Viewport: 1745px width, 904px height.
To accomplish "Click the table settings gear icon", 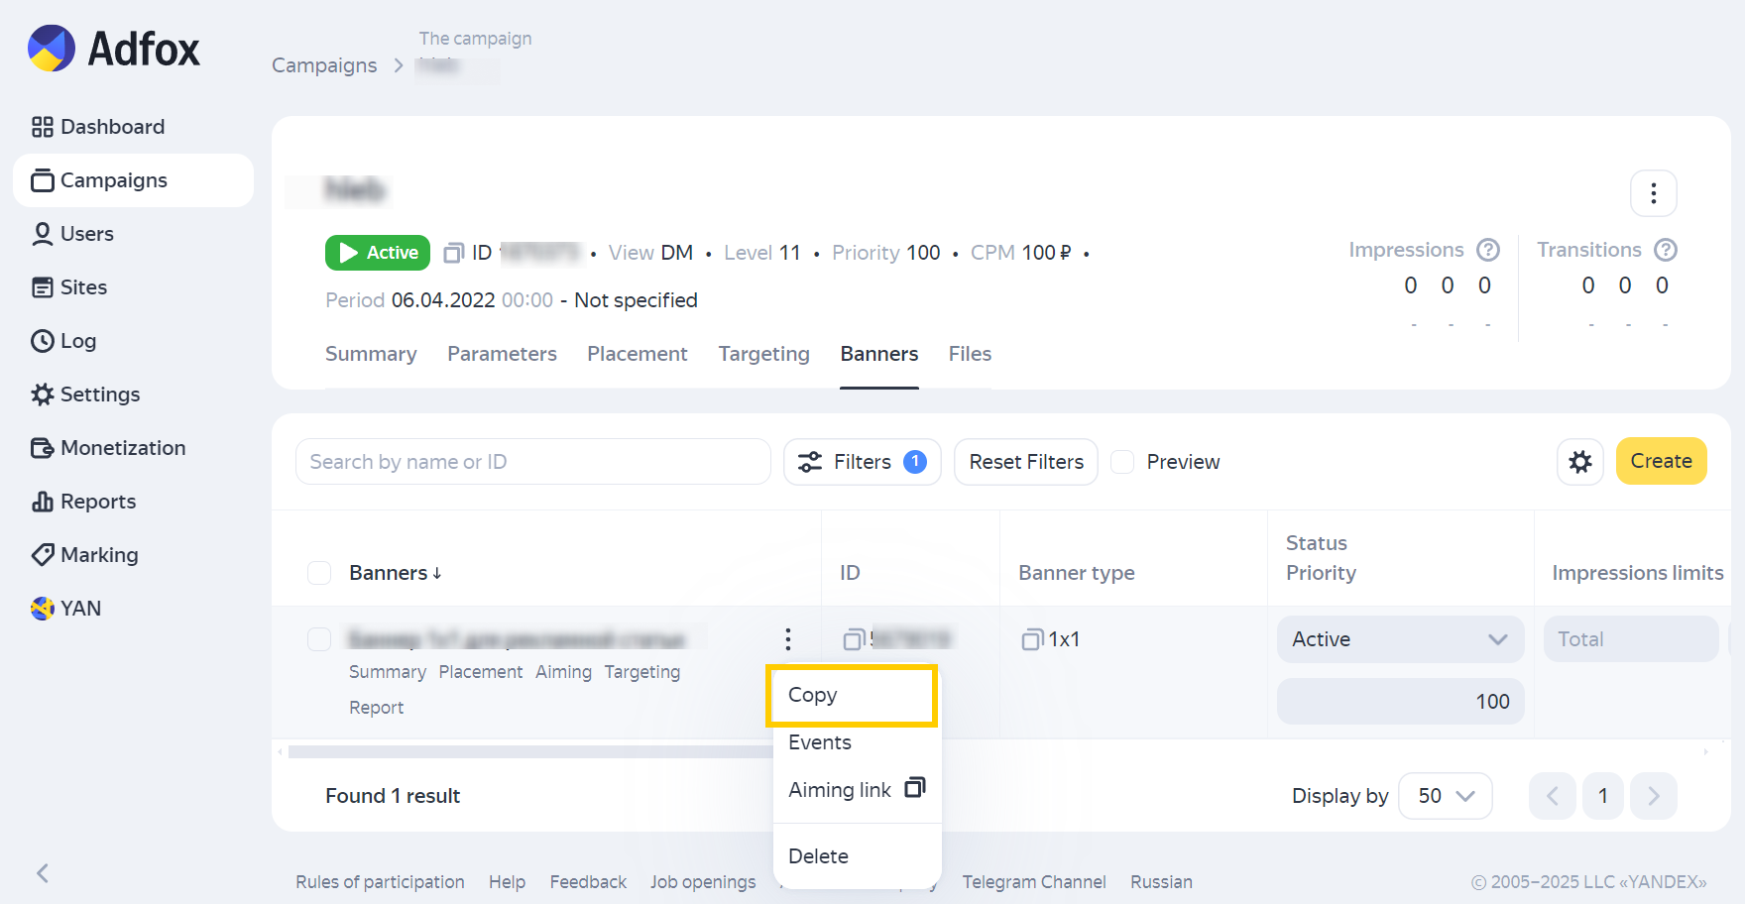I will click(x=1579, y=462).
